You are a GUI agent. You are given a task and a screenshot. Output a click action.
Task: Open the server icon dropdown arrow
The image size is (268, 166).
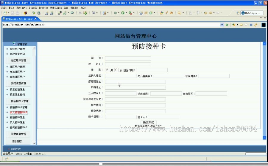point(68,13)
